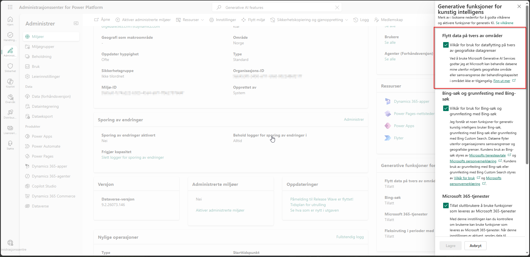This screenshot has height=257, width=530.
Task: Toggle Bing-søk vilkår checkbox
Action: [x=446, y=108]
